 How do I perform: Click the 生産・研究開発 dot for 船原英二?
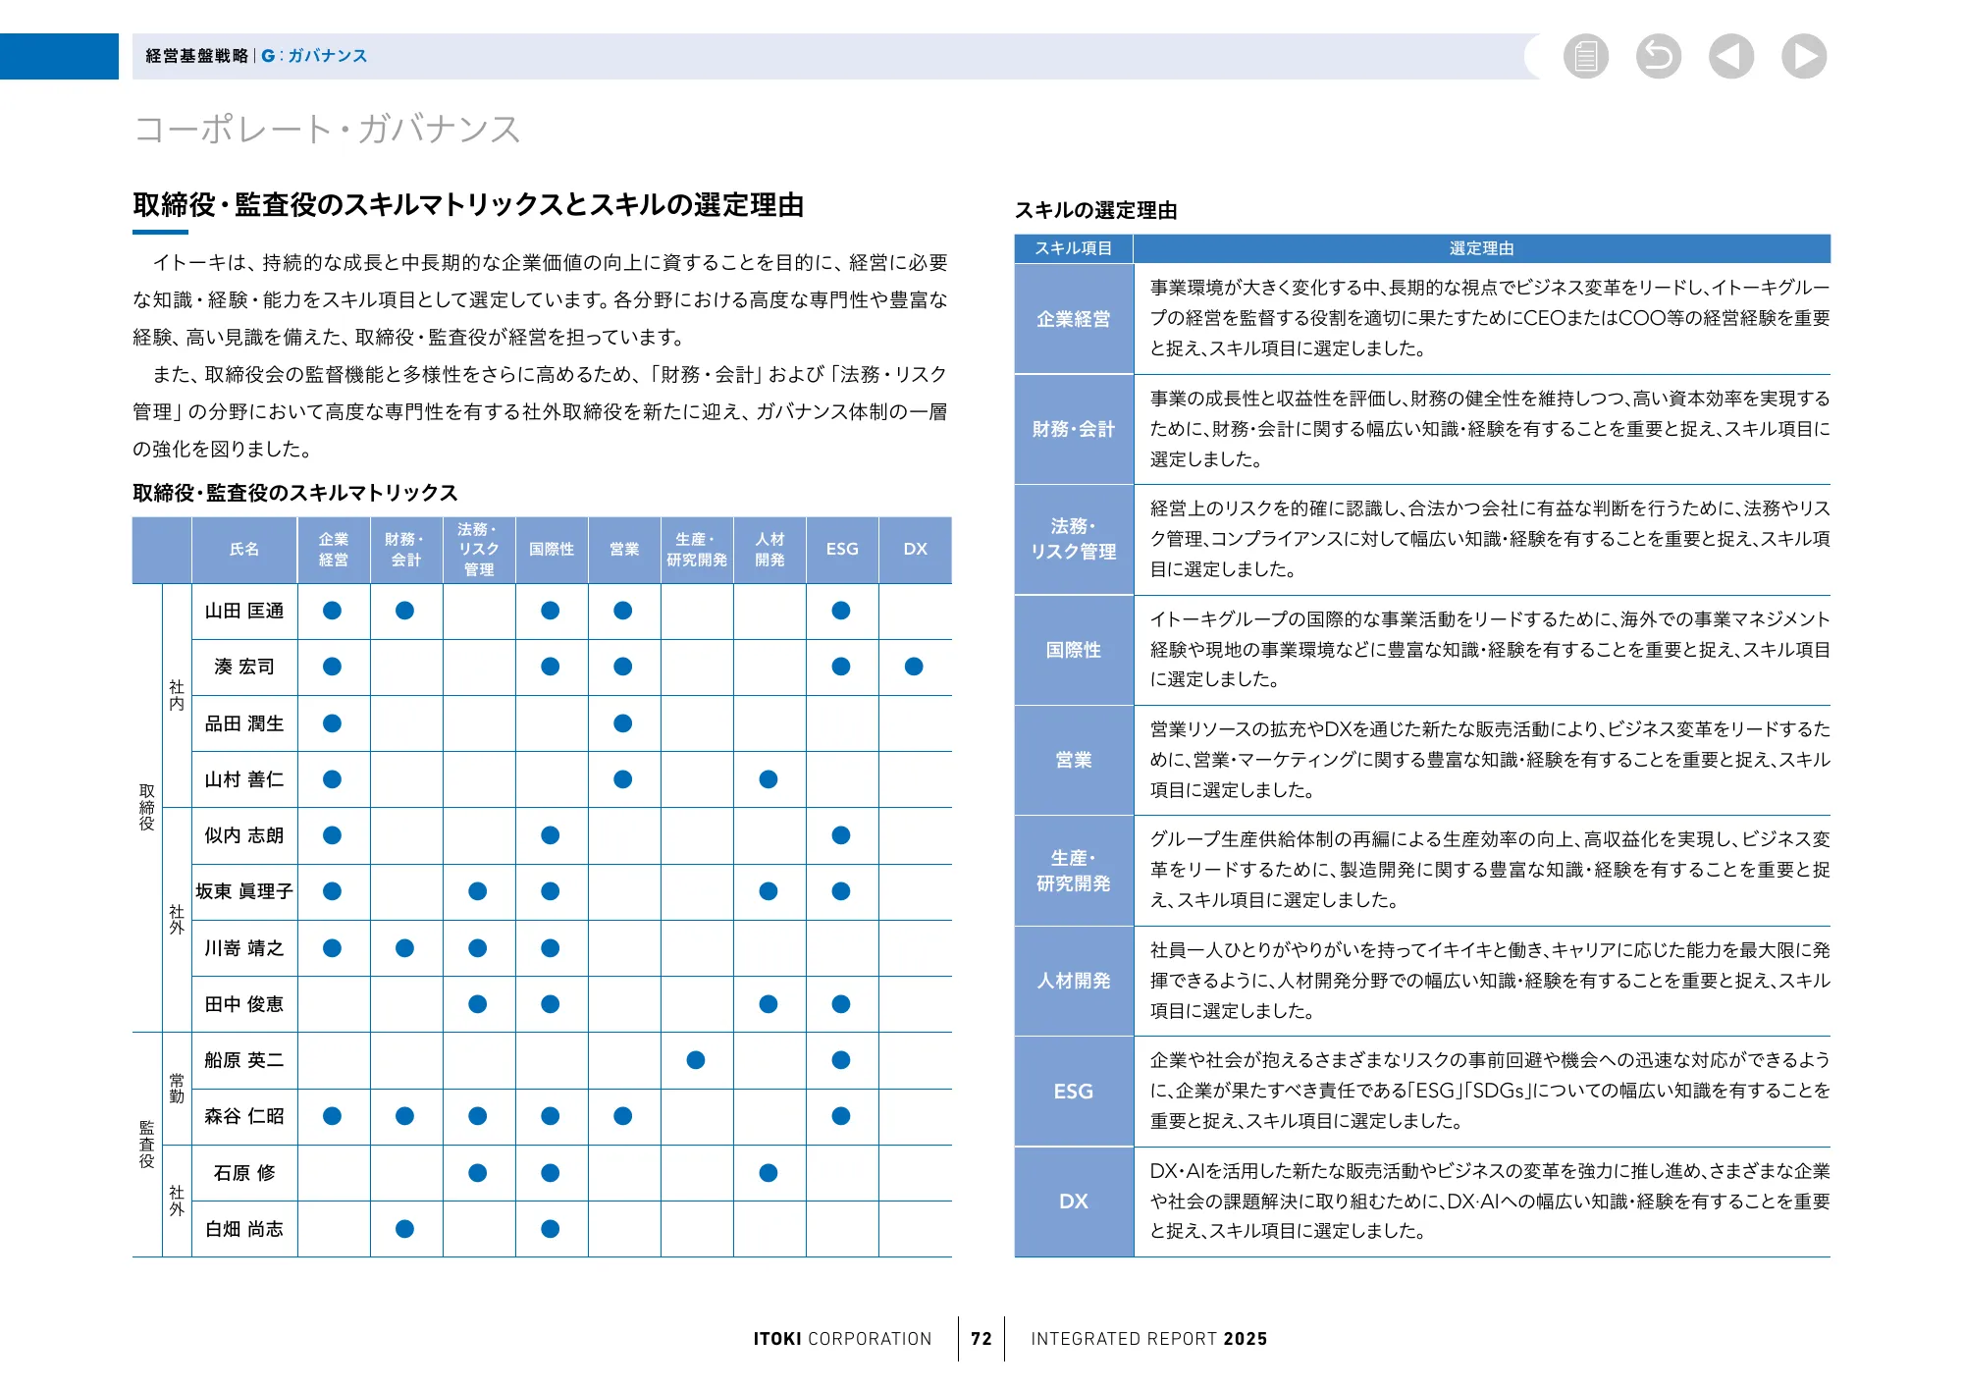point(696,1059)
